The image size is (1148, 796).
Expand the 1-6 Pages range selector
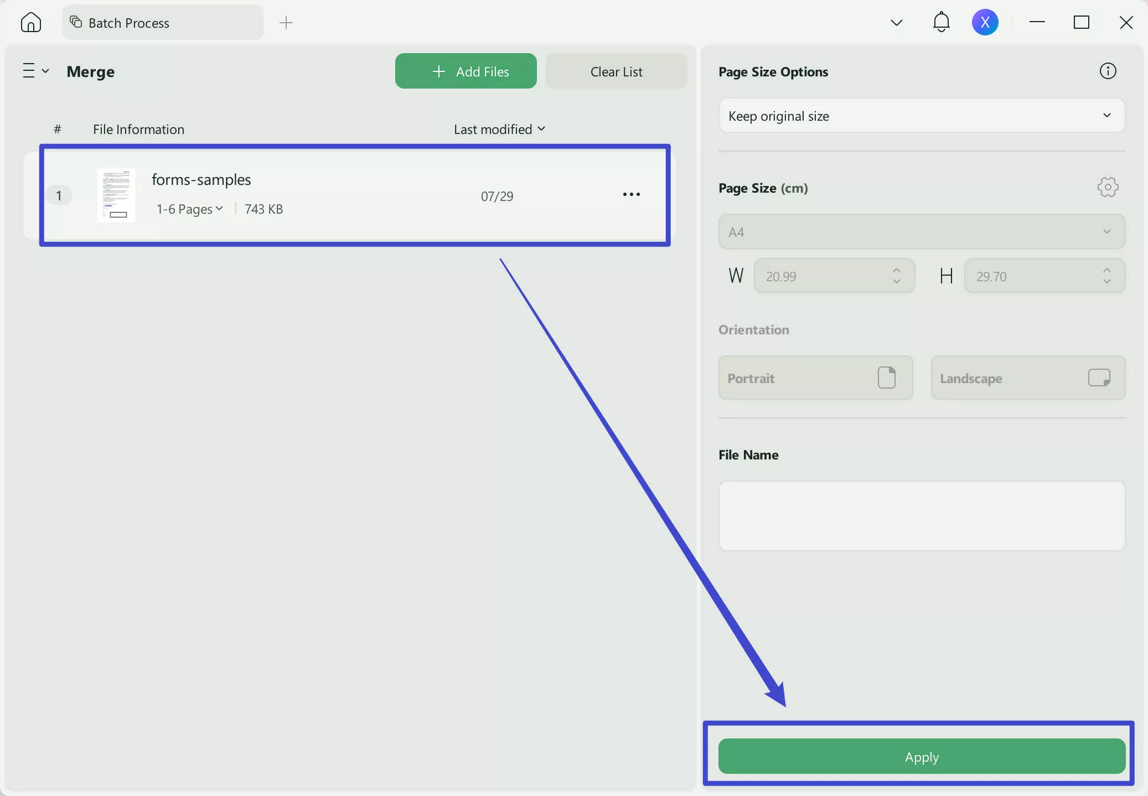(x=190, y=209)
